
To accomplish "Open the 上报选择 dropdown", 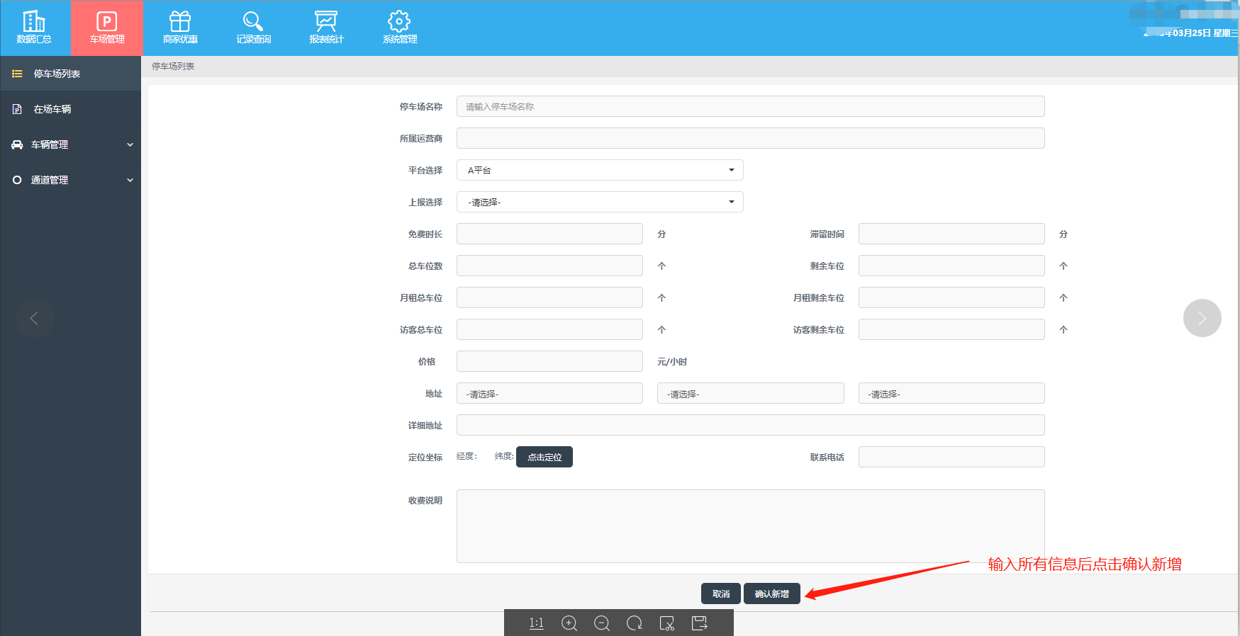I will pyautogui.click(x=600, y=202).
